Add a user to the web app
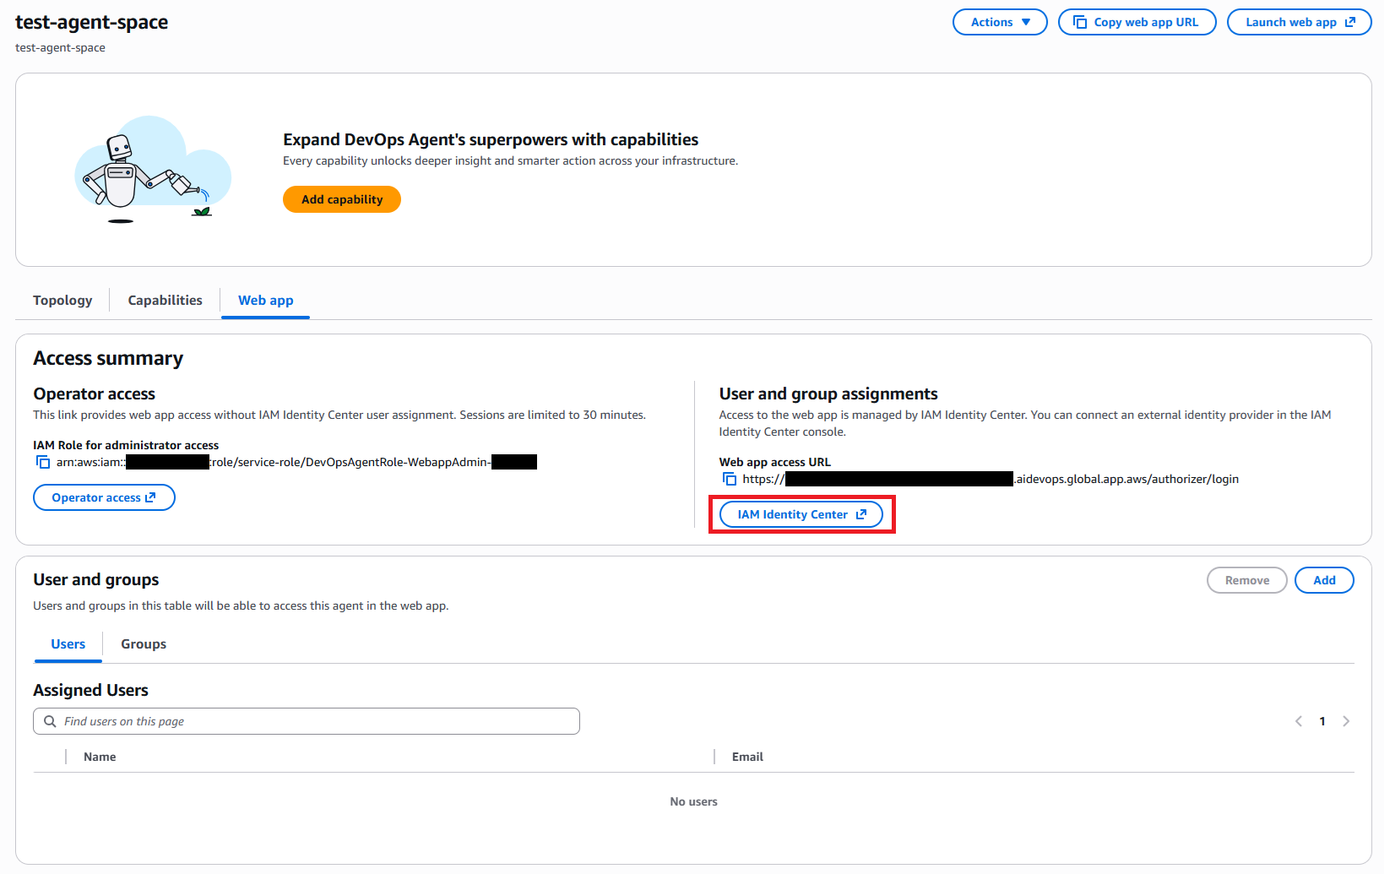 pos(1324,580)
